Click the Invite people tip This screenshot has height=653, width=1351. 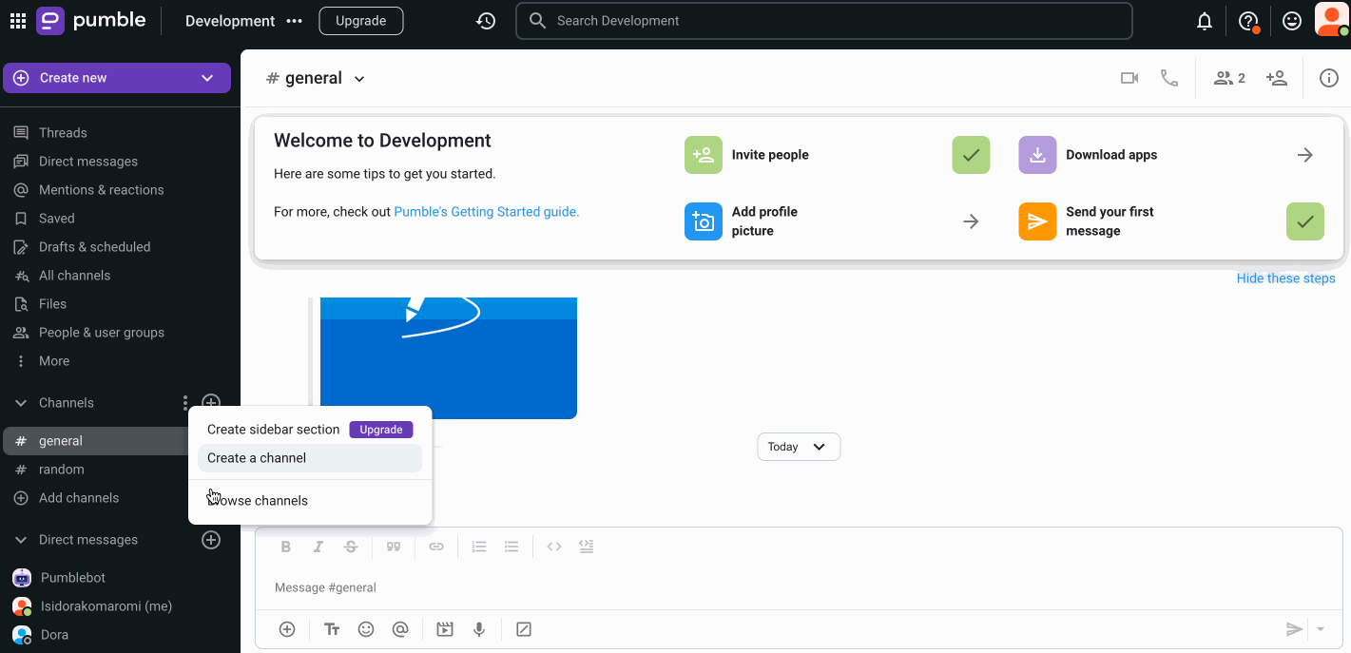pos(837,155)
